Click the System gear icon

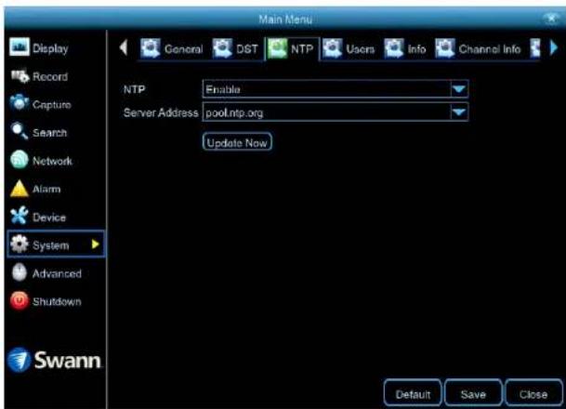click(x=20, y=244)
